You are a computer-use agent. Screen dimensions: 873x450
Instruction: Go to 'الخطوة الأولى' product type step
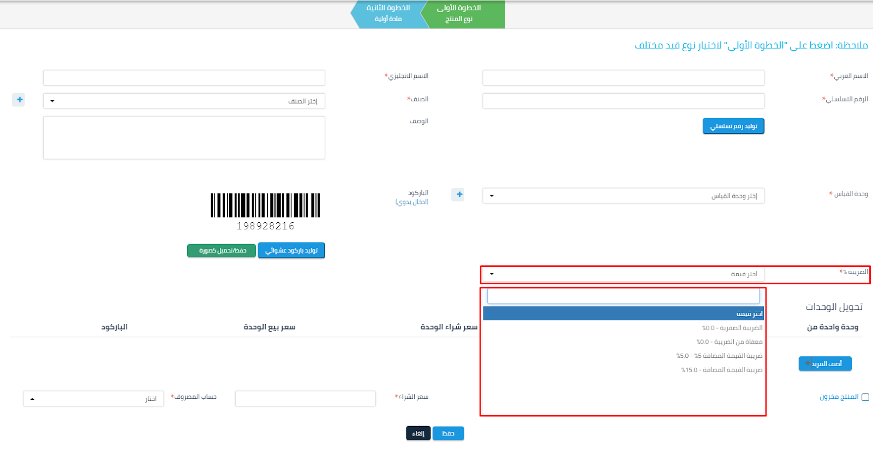465,14
